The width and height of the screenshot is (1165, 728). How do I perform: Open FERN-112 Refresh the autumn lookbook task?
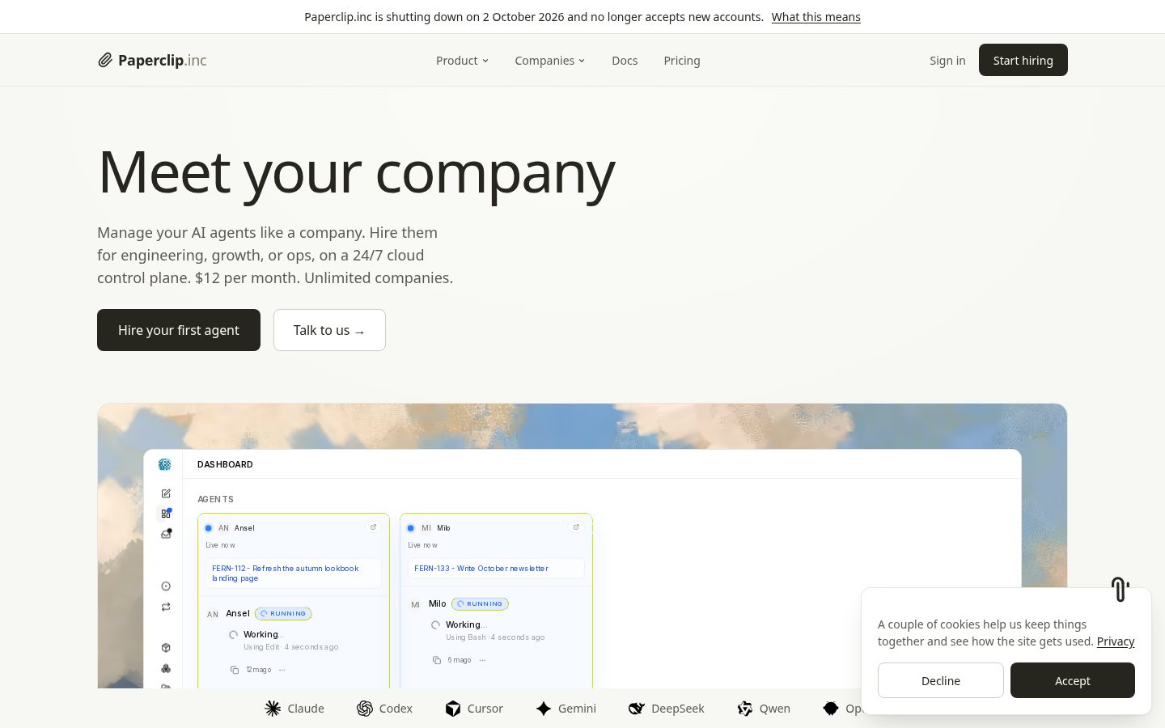pos(293,573)
